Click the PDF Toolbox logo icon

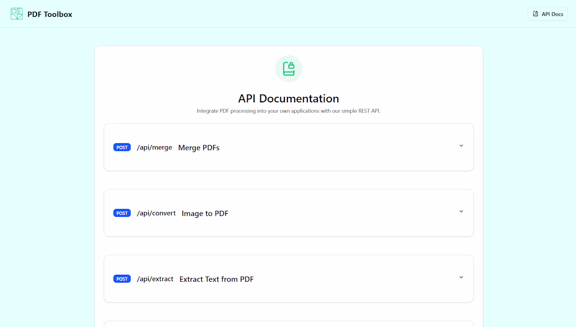(17, 14)
